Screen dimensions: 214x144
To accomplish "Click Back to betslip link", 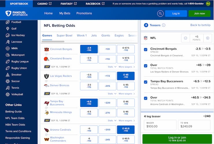I will tap(200, 25).
